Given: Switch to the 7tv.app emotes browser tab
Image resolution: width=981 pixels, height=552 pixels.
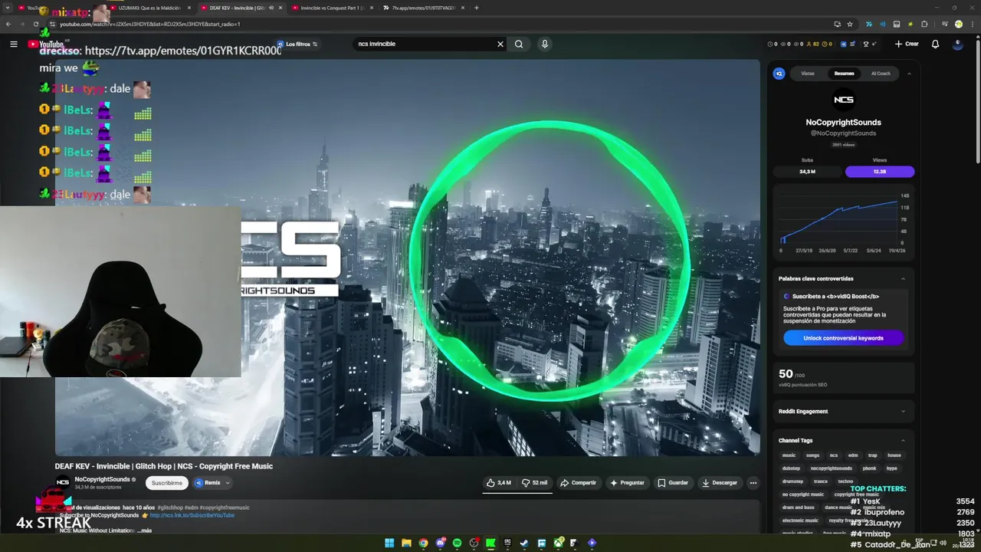Looking at the screenshot, I should point(423,8).
